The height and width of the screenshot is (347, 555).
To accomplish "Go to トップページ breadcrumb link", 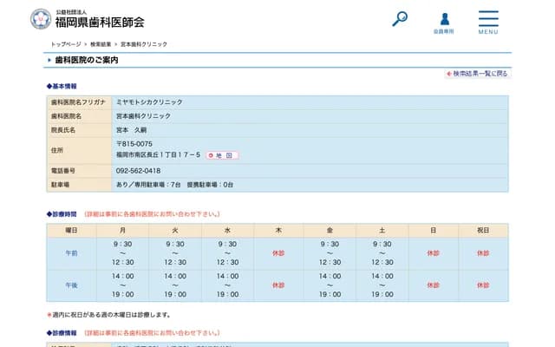I will pos(66,44).
